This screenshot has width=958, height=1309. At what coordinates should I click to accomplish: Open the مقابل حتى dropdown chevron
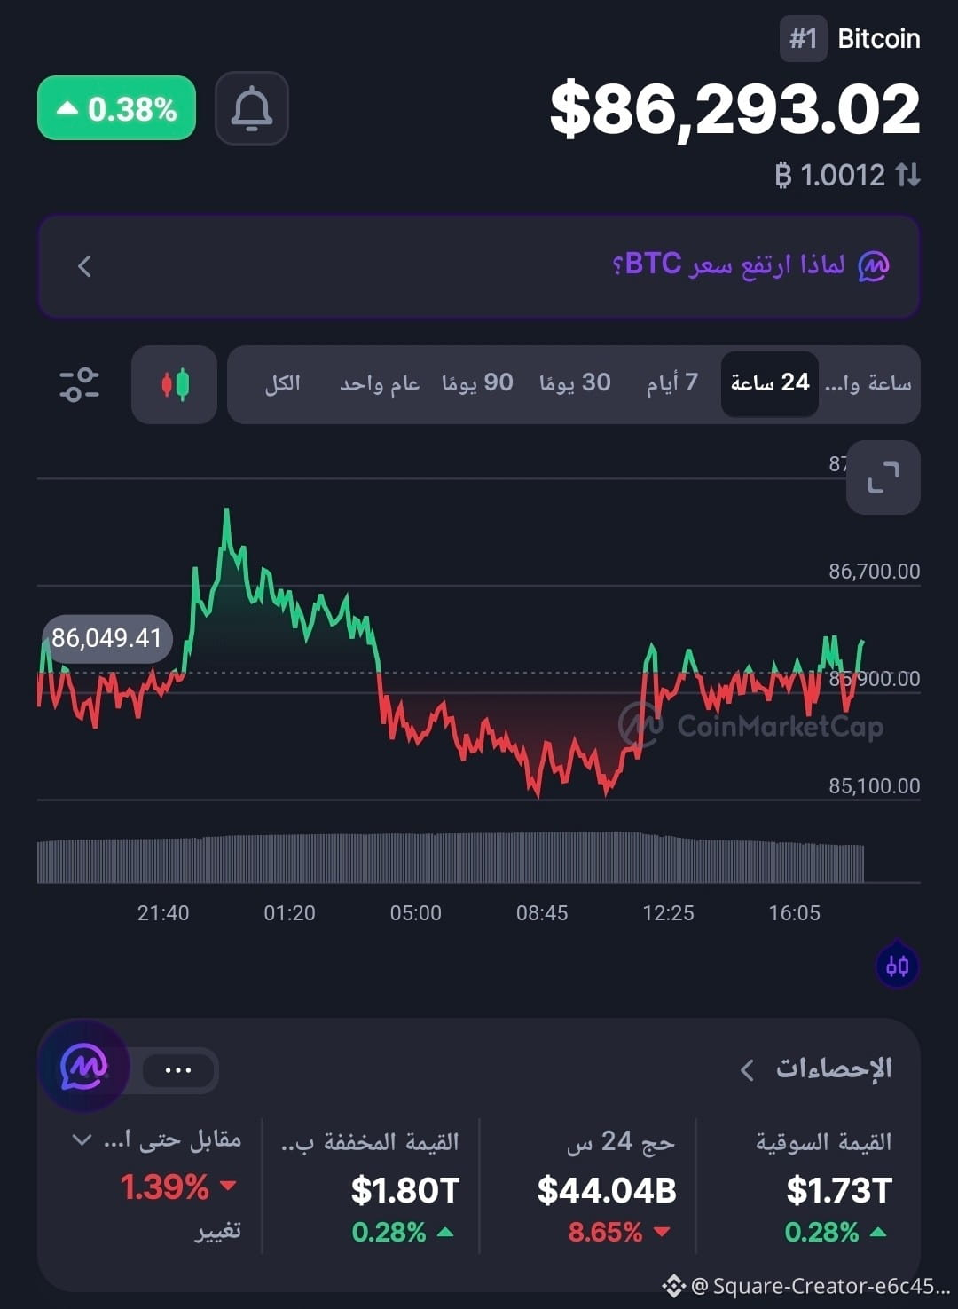pos(82,1139)
